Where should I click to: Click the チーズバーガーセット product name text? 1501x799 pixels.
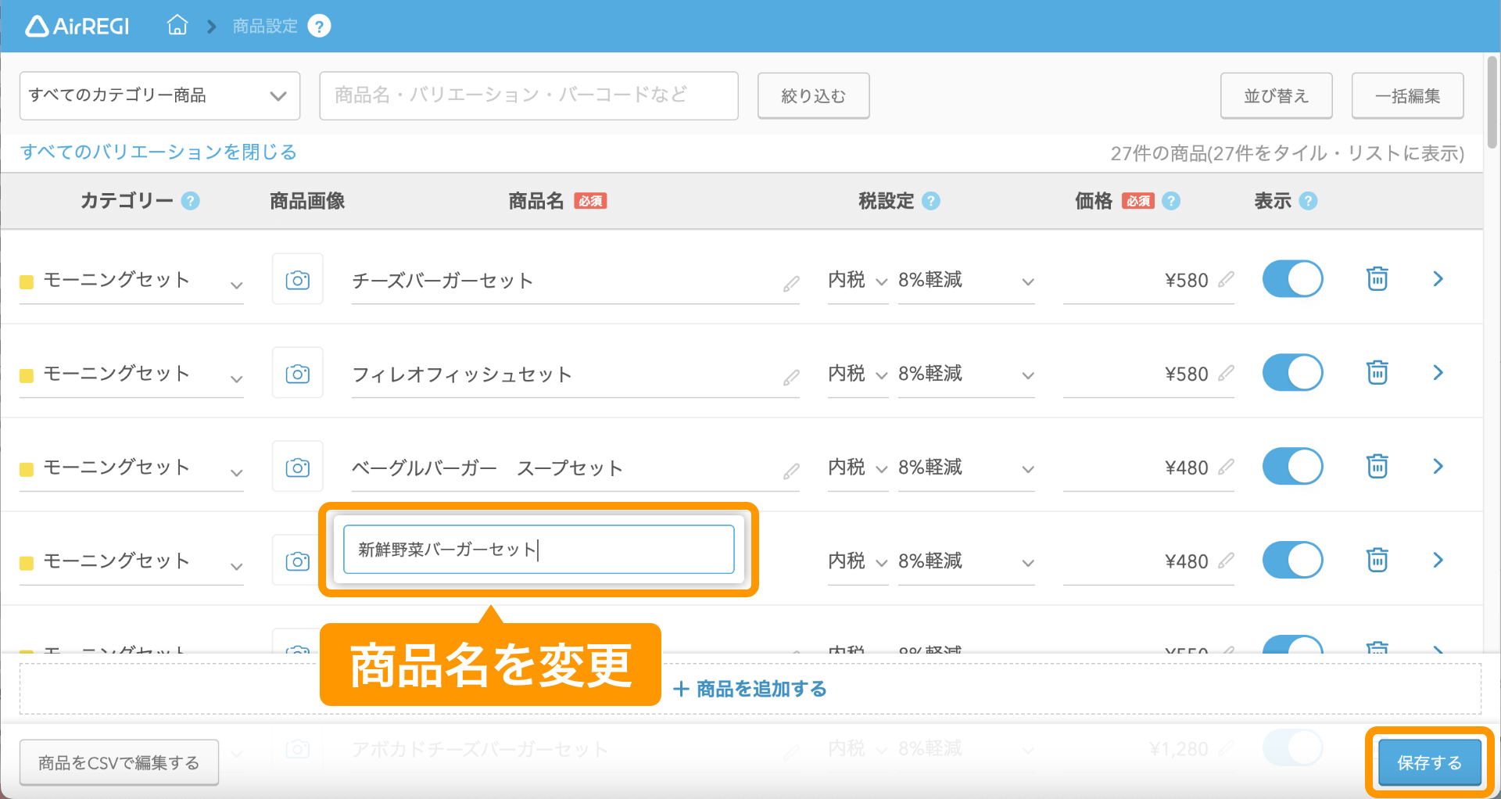coord(442,281)
